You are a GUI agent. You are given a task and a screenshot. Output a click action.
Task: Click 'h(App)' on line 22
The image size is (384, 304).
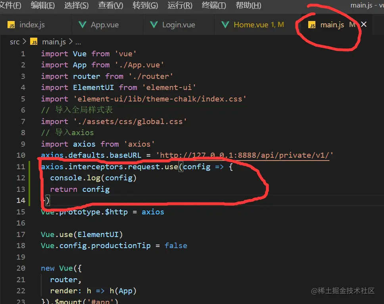click(123, 291)
